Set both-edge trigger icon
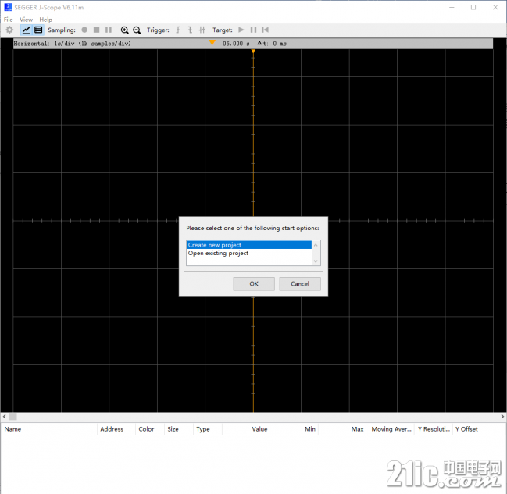This screenshot has height=494, width=507. [x=202, y=30]
